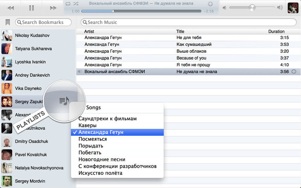Select the song Не для тебя
This screenshot has height=188, width=301.
pyautogui.click(x=189, y=38)
